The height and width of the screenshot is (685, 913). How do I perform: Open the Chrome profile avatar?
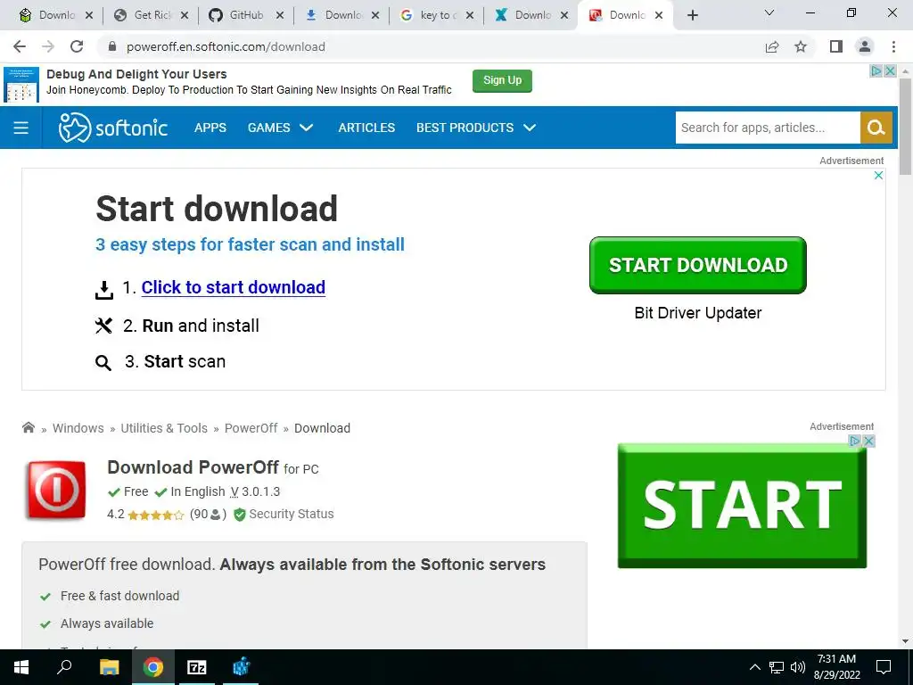point(865,46)
